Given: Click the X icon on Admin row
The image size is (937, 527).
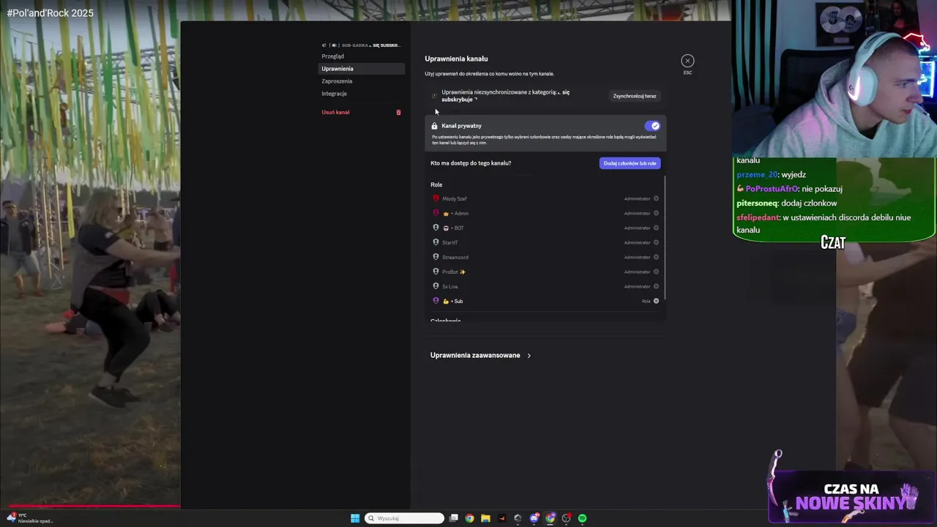Looking at the screenshot, I should pyautogui.click(x=656, y=213).
